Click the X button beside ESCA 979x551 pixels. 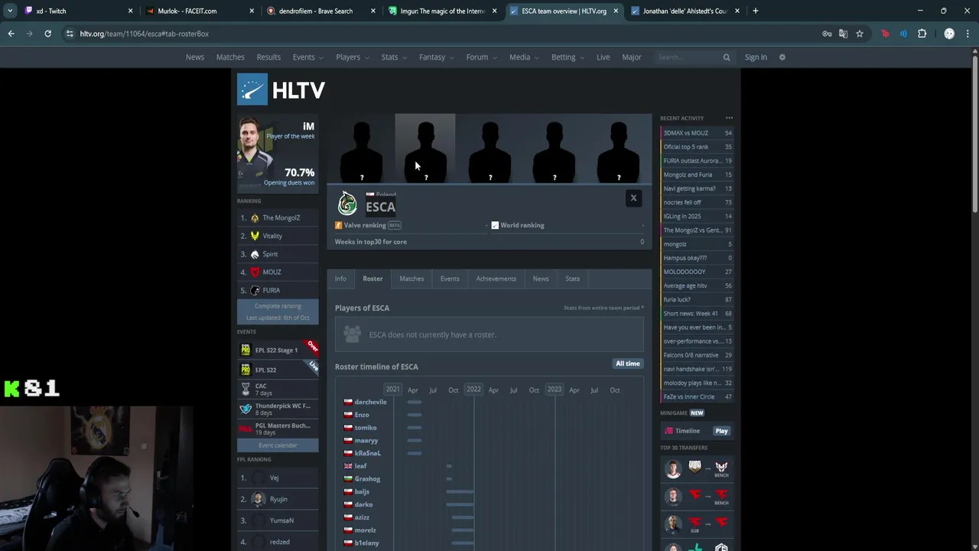pos(633,198)
